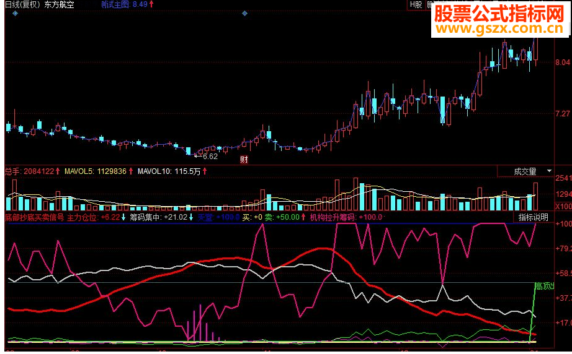Click the red arrow after MAVOL10 value
Screen dimensions: 572x354
(x=205, y=171)
